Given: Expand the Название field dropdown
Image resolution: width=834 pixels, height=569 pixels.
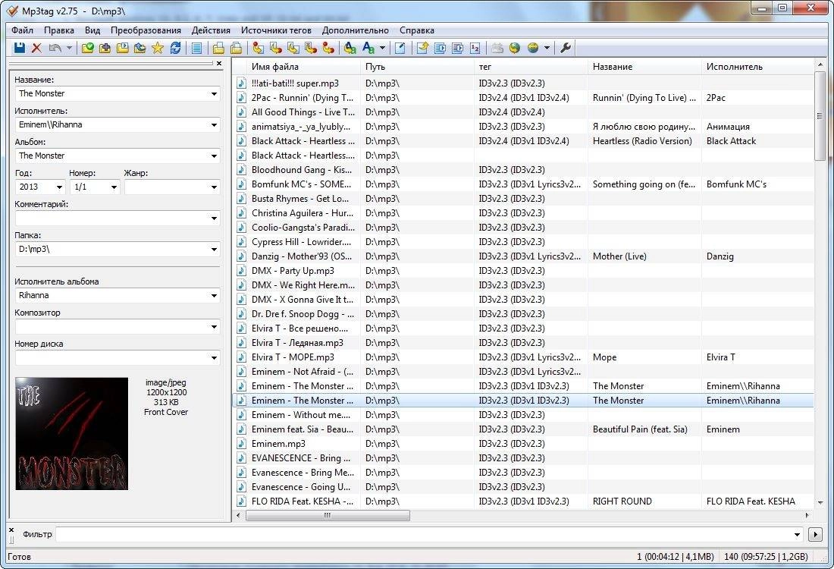Looking at the screenshot, I should click(x=214, y=93).
